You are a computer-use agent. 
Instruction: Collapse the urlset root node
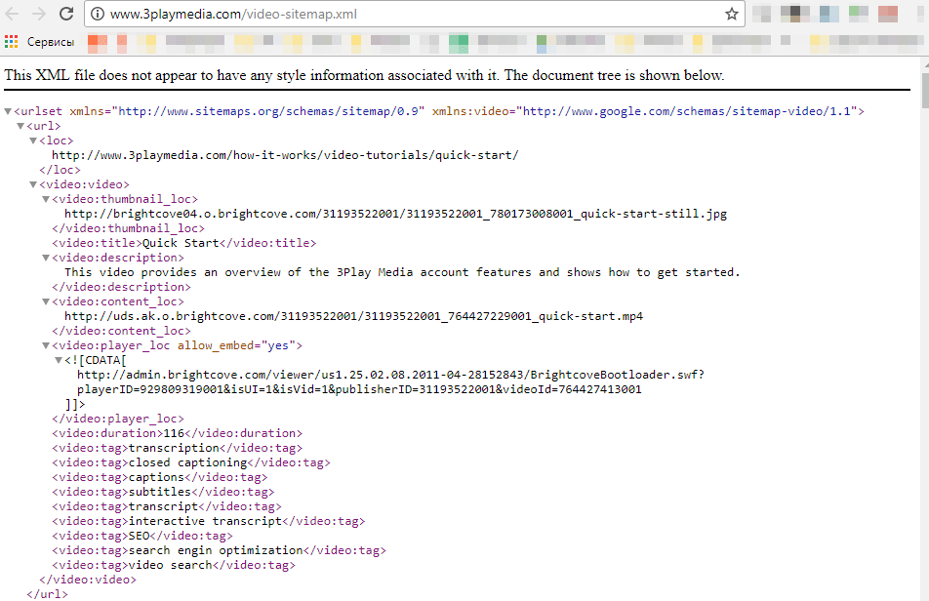[8, 111]
